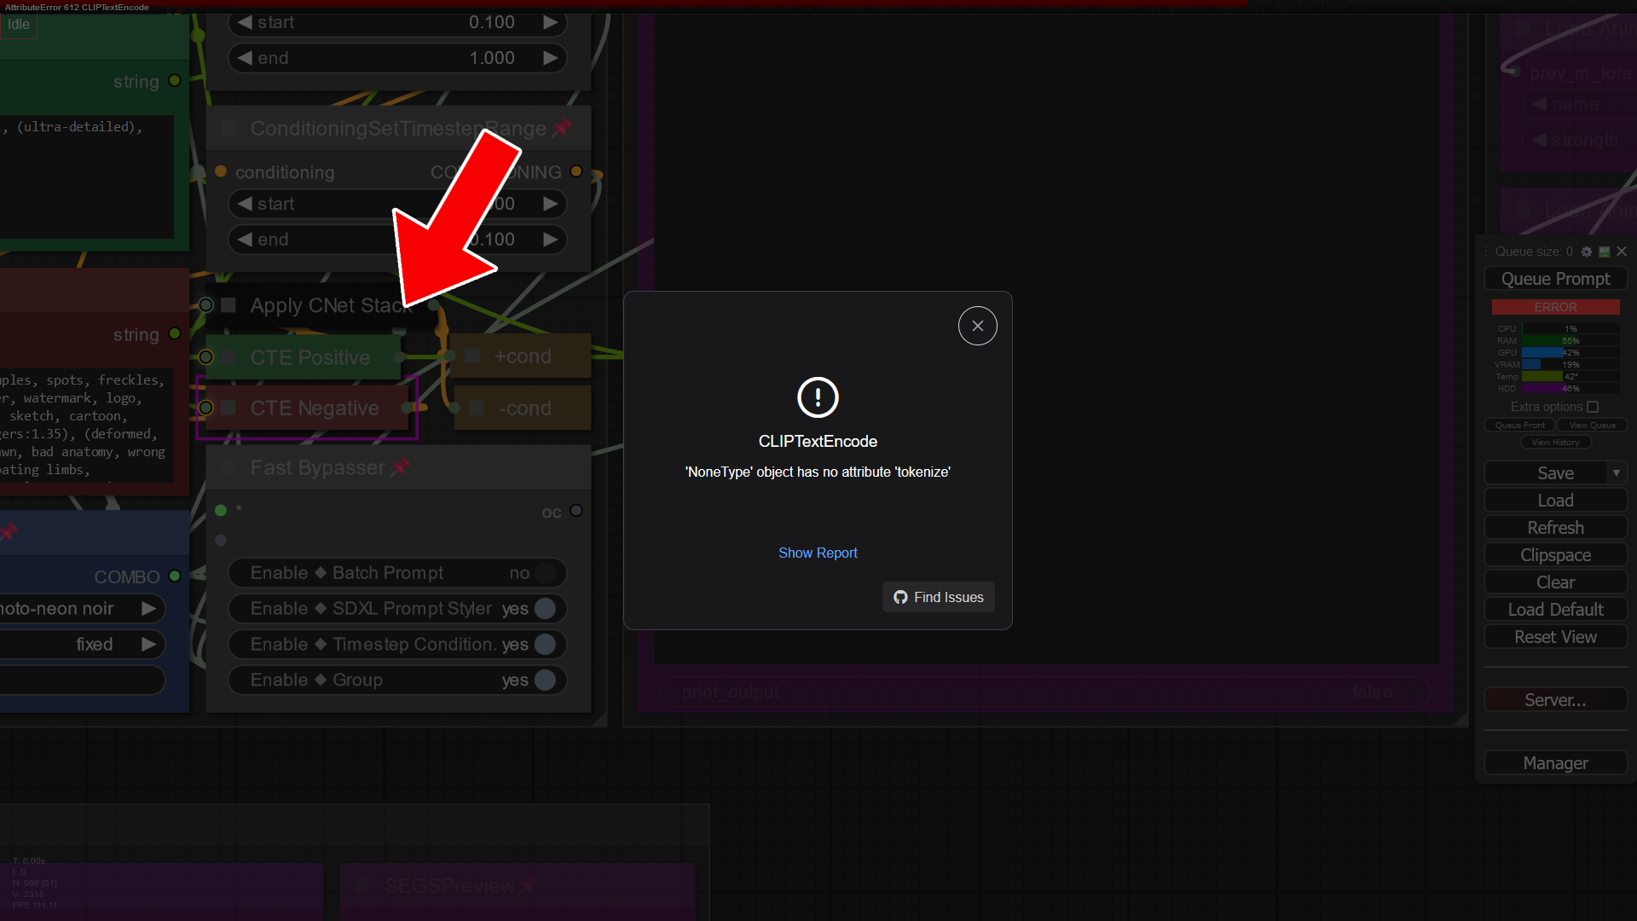Click the CTE Negative node collapse square
The image size is (1637, 921).
(x=228, y=408)
